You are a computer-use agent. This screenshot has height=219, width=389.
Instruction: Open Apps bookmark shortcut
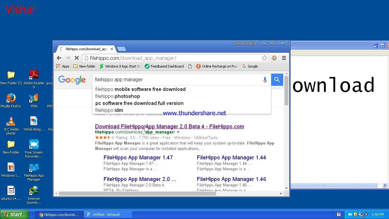[63, 66]
